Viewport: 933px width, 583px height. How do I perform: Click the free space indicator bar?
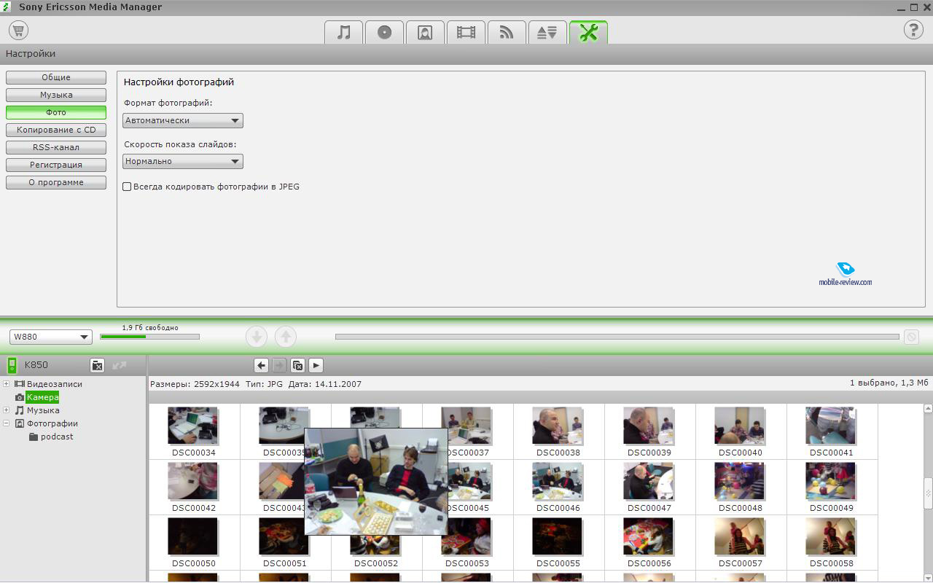tap(149, 337)
